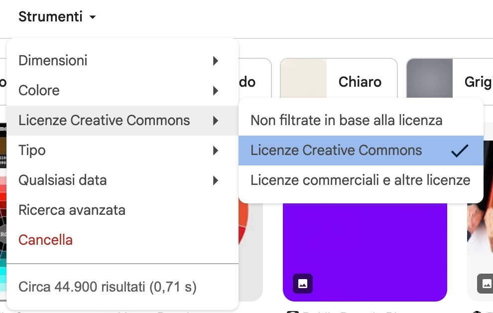Select Non filtrate in base alla licenza
The height and width of the screenshot is (313, 493).
point(361,121)
